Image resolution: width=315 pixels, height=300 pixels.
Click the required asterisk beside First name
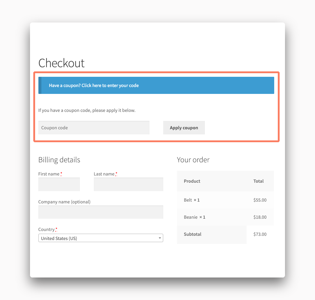coord(61,173)
